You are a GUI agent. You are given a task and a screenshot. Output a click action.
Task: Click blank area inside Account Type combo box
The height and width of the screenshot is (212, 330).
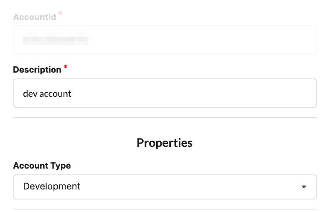tap(188, 187)
